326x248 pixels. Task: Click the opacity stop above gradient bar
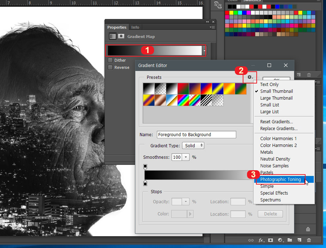click(x=145, y=166)
